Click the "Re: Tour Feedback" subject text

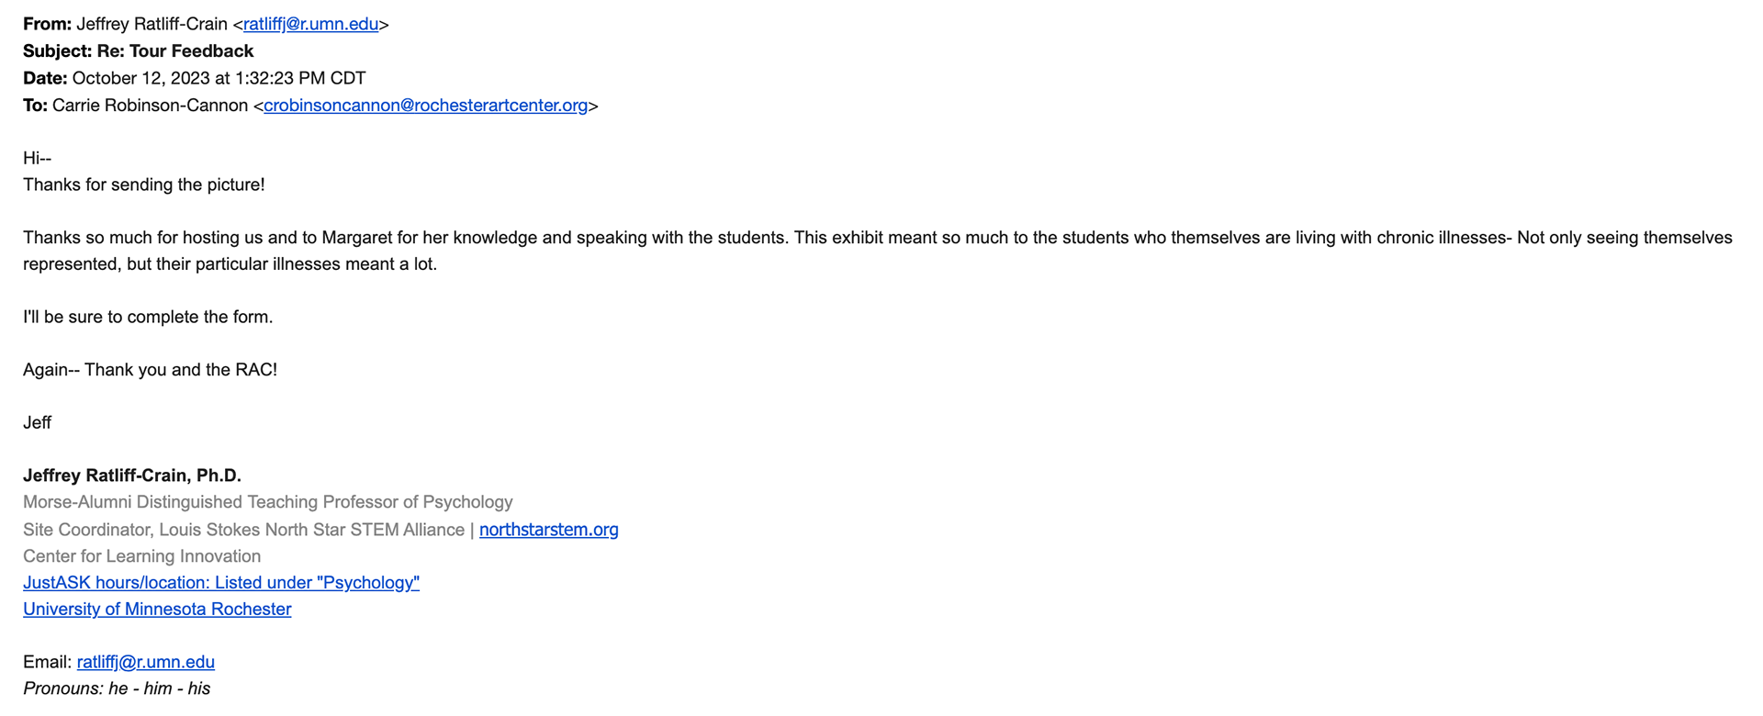(175, 51)
